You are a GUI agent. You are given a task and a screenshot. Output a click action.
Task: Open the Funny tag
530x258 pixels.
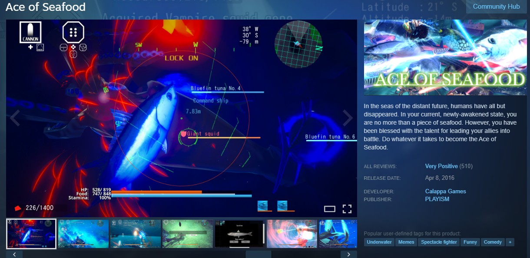point(470,242)
